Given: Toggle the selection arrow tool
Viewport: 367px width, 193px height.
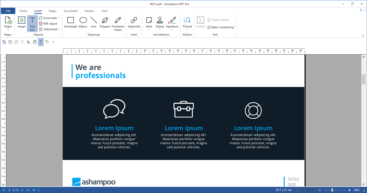Looking at the screenshot, I should coord(29,42).
